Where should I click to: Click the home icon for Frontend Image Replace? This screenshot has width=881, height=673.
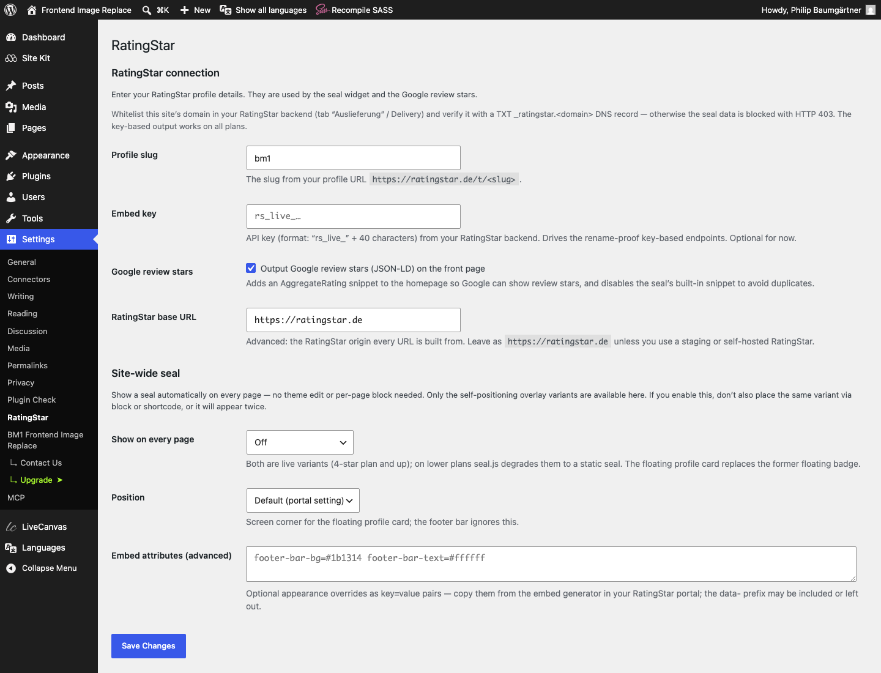(32, 10)
